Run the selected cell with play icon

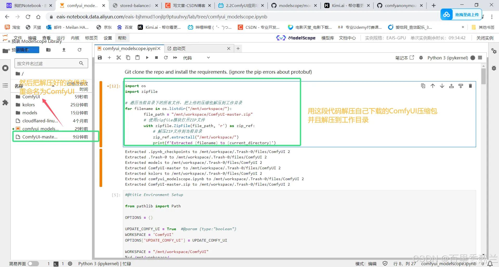pyautogui.click(x=147, y=58)
